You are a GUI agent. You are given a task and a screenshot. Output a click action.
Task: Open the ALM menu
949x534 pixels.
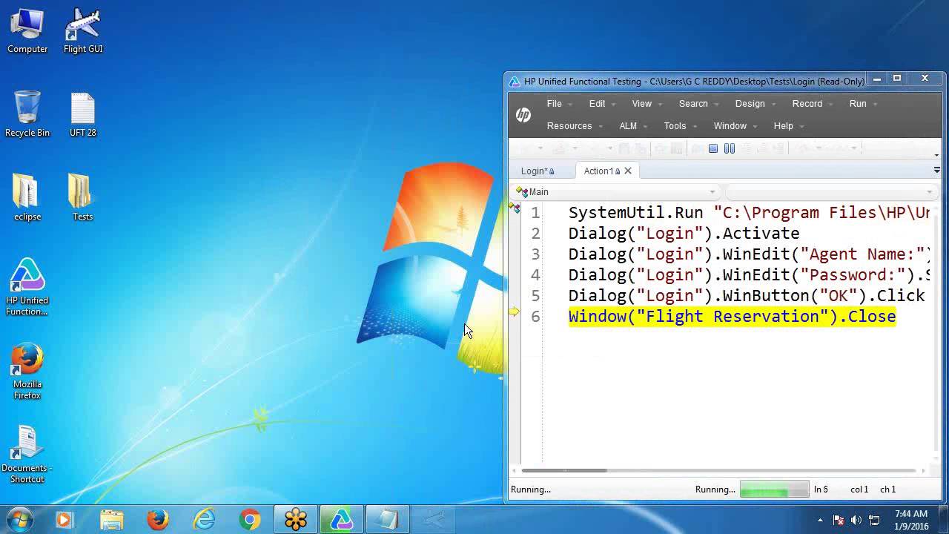[633, 126]
